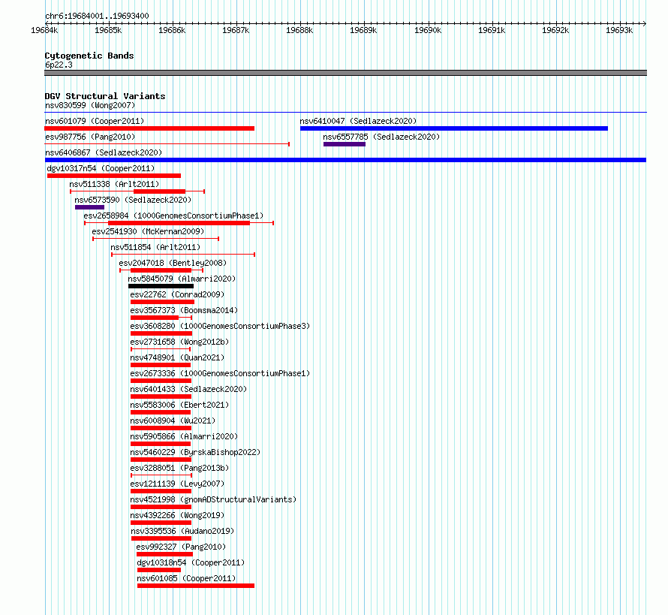Select the dgv10318n54 (Cooper2011) label
Screen dimensions: 668x615
pyautogui.click(x=191, y=562)
